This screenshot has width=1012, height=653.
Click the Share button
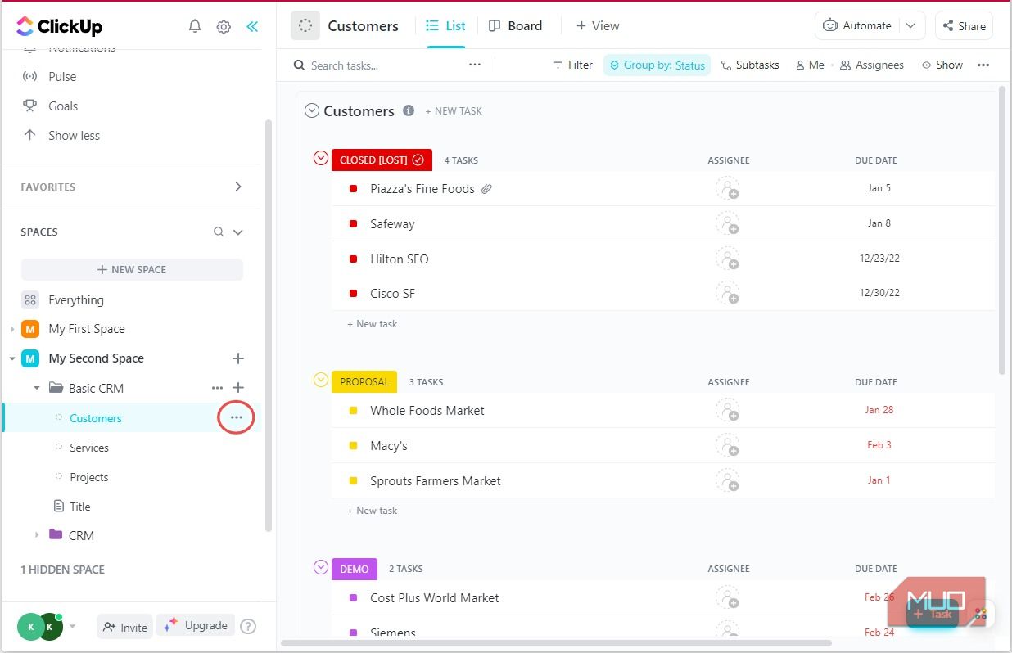pyautogui.click(x=964, y=25)
